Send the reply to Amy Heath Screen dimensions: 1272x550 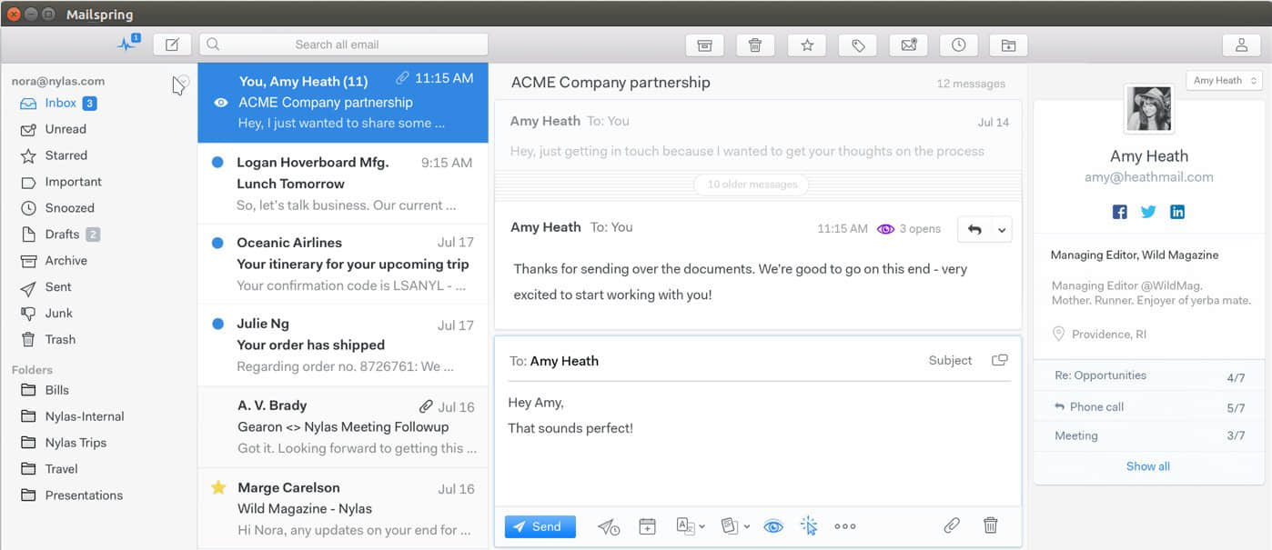pyautogui.click(x=540, y=525)
